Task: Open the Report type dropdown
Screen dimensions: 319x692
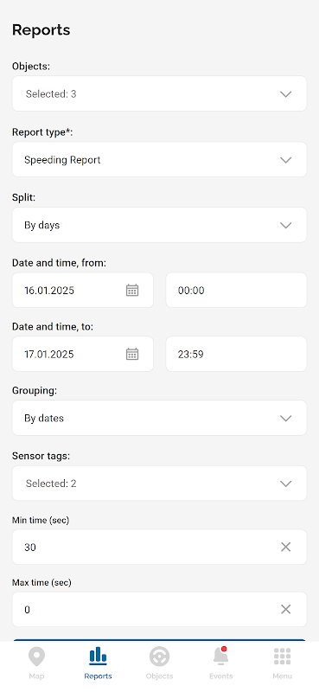Action: [x=159, y=159]
